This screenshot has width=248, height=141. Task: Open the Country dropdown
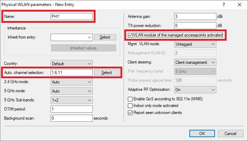pyautogui.click(x=72, y=64)
